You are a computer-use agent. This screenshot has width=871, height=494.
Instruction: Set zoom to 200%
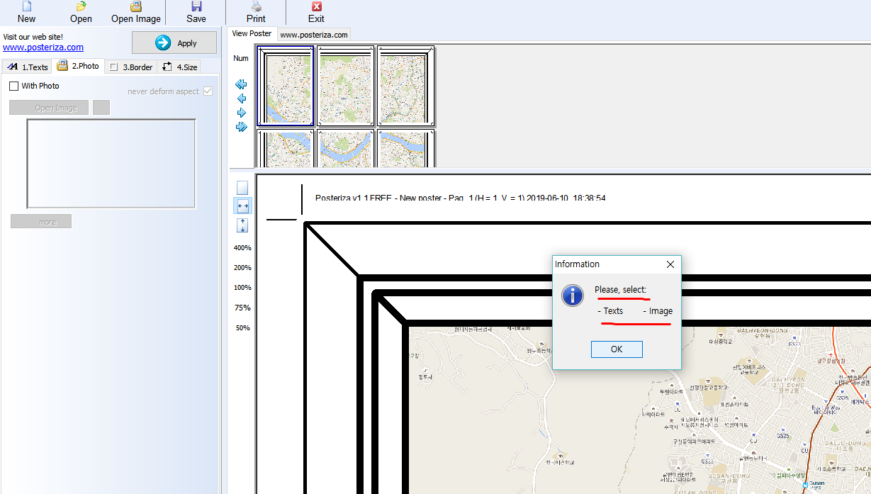point(242,268)
